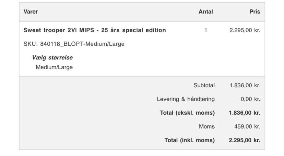Click the bold inkl. moms total amount
Screen dimensions: 284x156
[245, 140]
